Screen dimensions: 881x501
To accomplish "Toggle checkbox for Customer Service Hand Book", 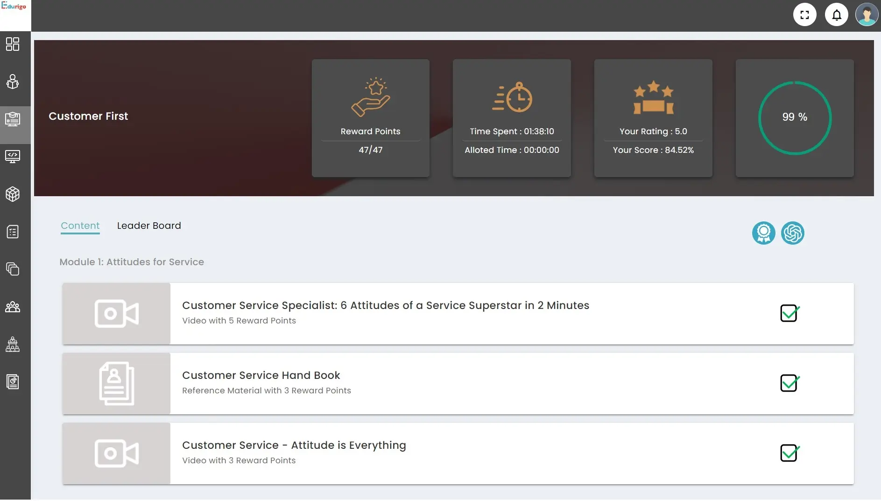I will (x=790, y=383).
